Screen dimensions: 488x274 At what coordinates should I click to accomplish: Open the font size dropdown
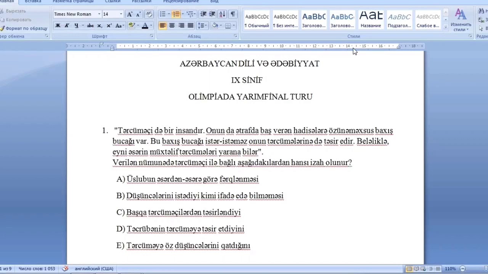(121, 14)
